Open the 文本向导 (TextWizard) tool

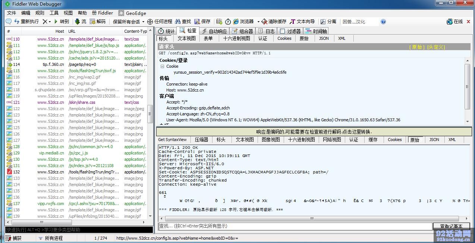tap(293, 22)
